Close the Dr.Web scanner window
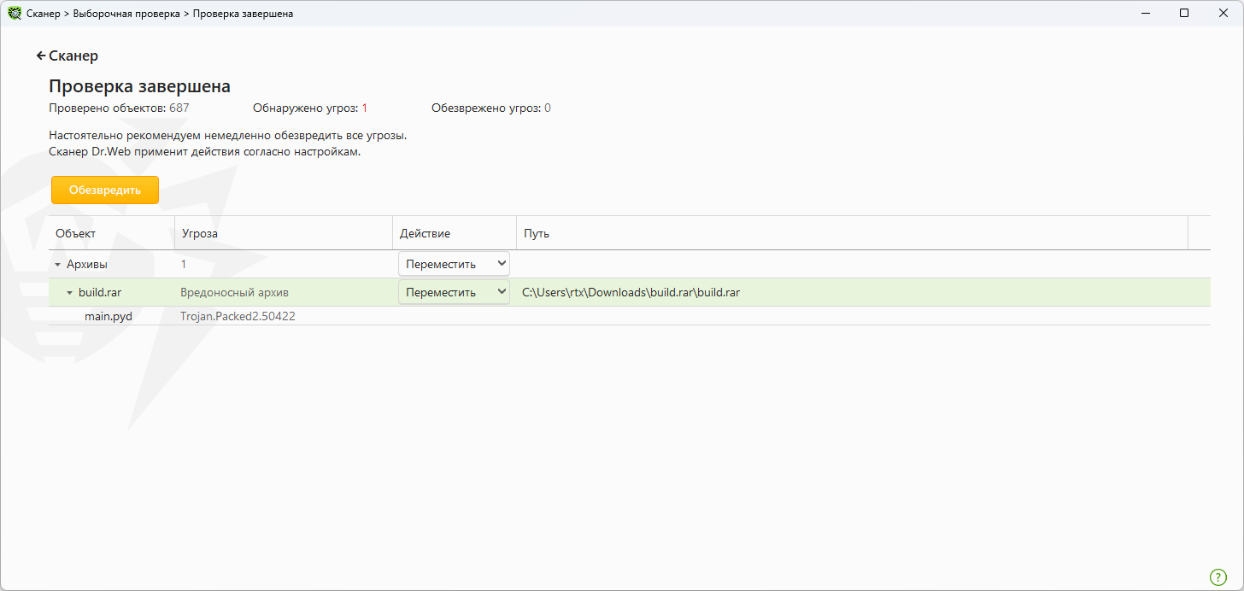Image resolution: width=1244 pixels, height=591 pixels. pos(1223,14)
